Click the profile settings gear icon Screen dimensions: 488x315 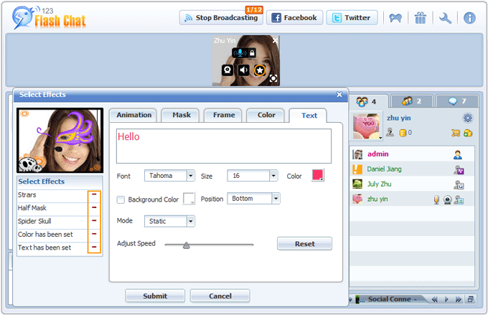[467, 118]
